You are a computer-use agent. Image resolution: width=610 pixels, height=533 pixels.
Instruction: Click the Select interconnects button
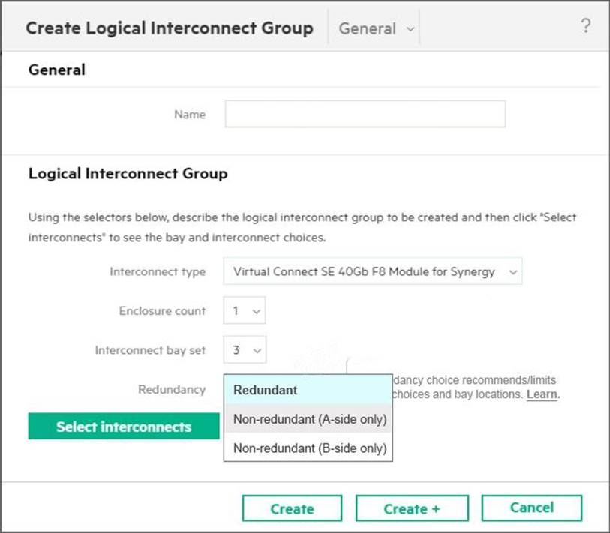(x=124, y=427)
